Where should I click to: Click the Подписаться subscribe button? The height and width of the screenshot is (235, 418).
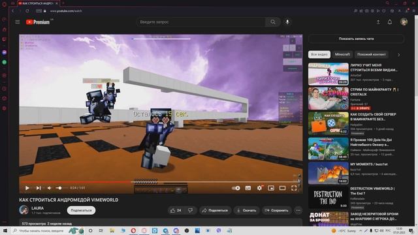pos(81,210)
